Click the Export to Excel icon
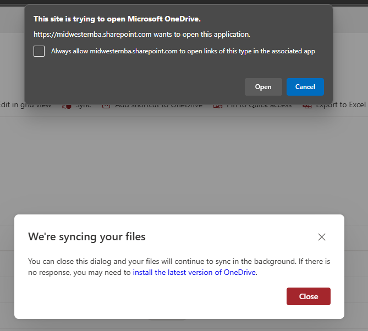Screen dimensions: 368x331 (x=307, y=105)
